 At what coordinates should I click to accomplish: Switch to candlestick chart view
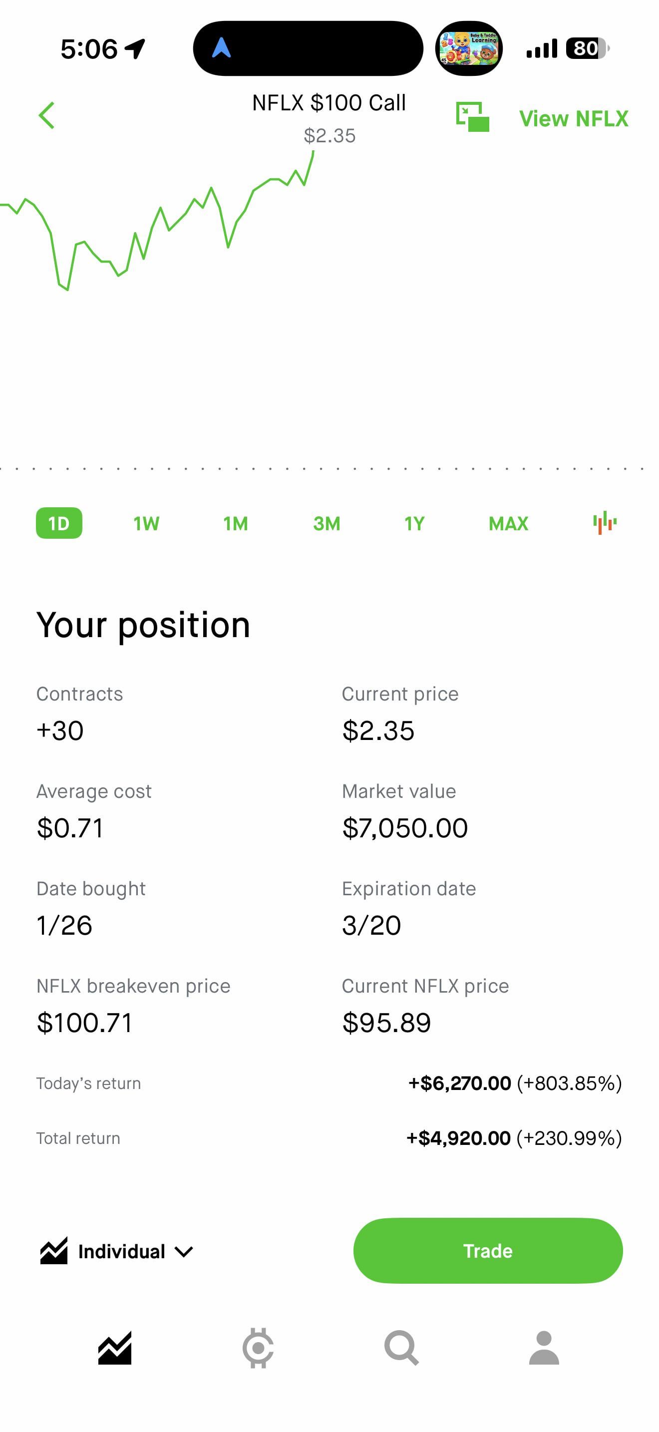point(605,523)
